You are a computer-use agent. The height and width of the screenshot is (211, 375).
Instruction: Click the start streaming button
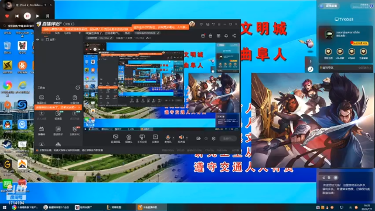[228, 138]
